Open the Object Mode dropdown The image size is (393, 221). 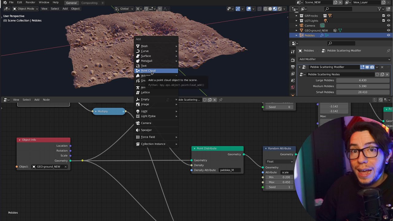(25, 9)
